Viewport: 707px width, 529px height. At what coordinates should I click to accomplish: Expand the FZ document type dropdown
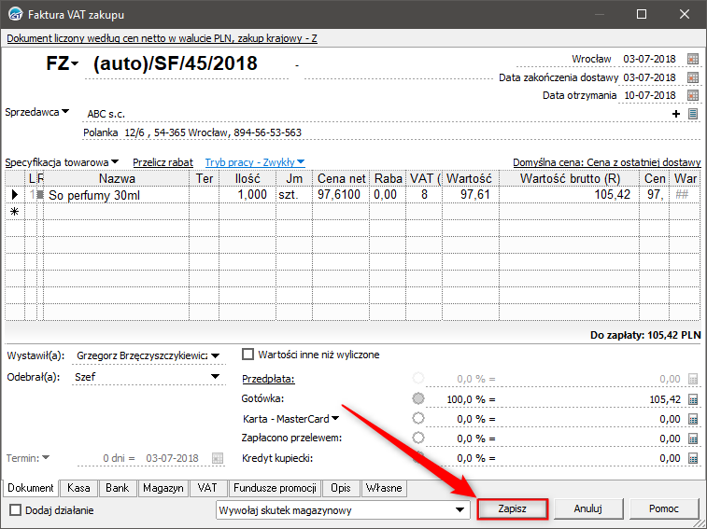coord(75,64)
